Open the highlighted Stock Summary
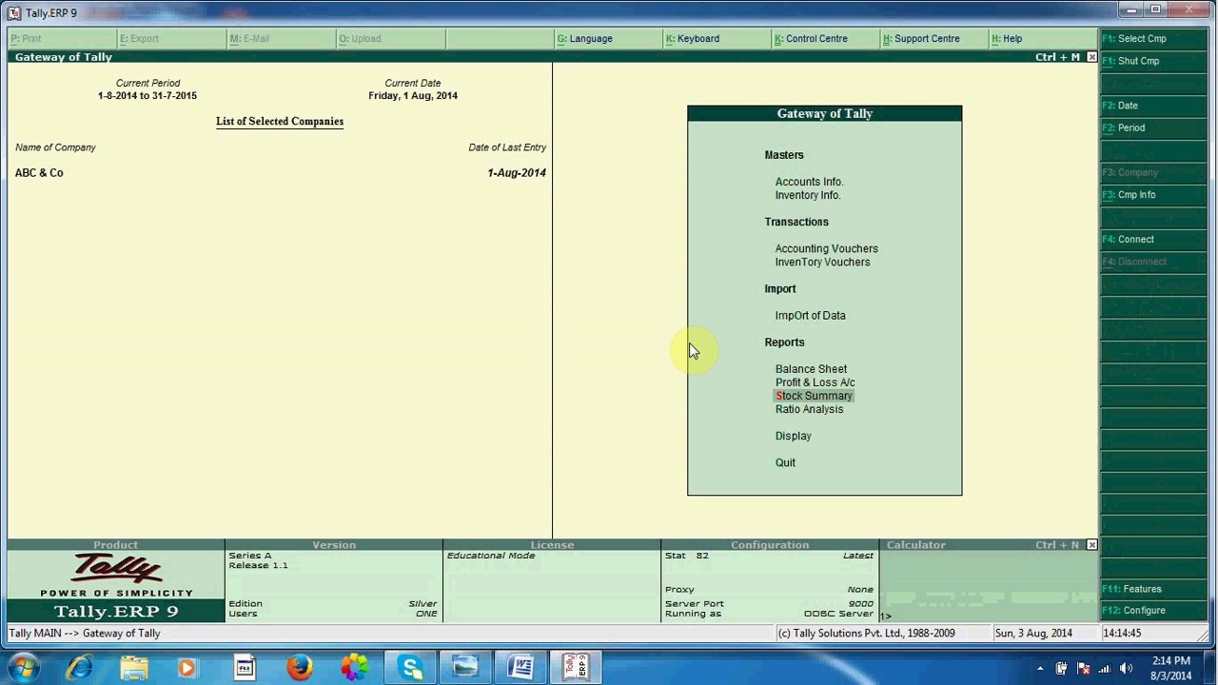The width and height of the screenshot is (1218, 685). (x=814, y=396)
